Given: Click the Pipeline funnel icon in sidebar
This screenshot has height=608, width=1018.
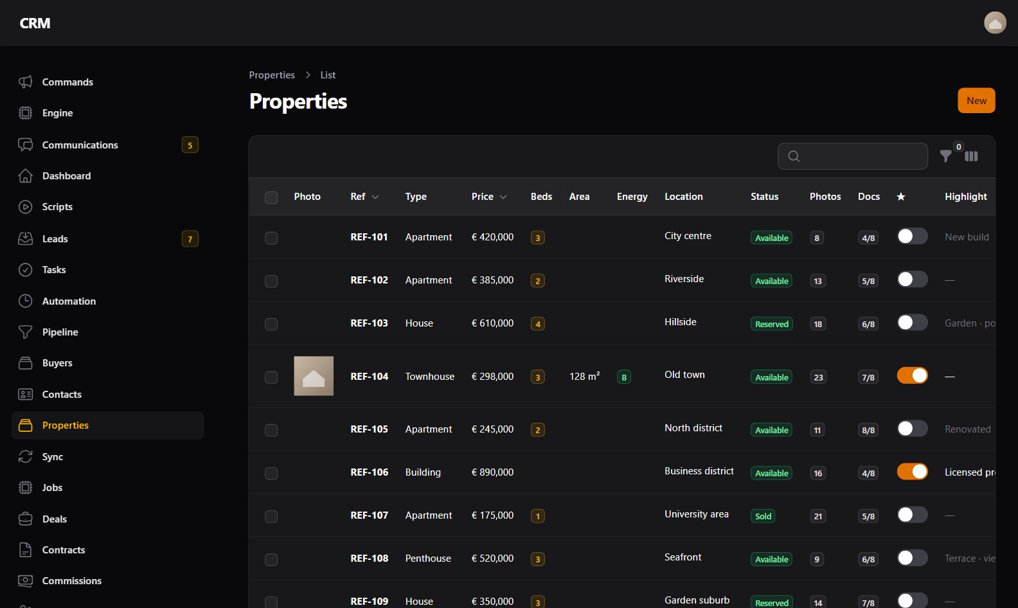Looking at the screenshot, I should [25, 332].
